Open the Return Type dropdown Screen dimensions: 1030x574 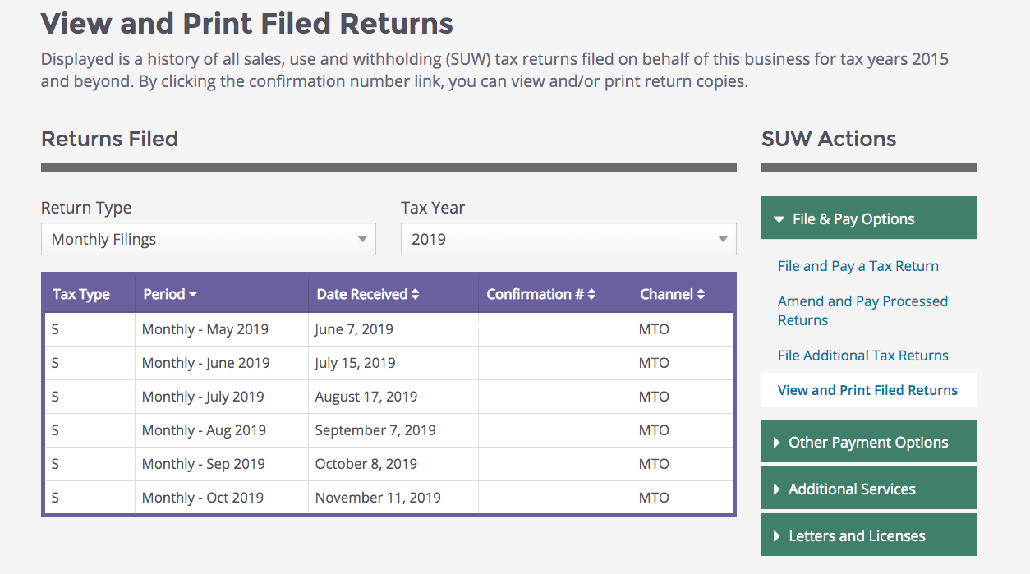(x=209, y=240)
